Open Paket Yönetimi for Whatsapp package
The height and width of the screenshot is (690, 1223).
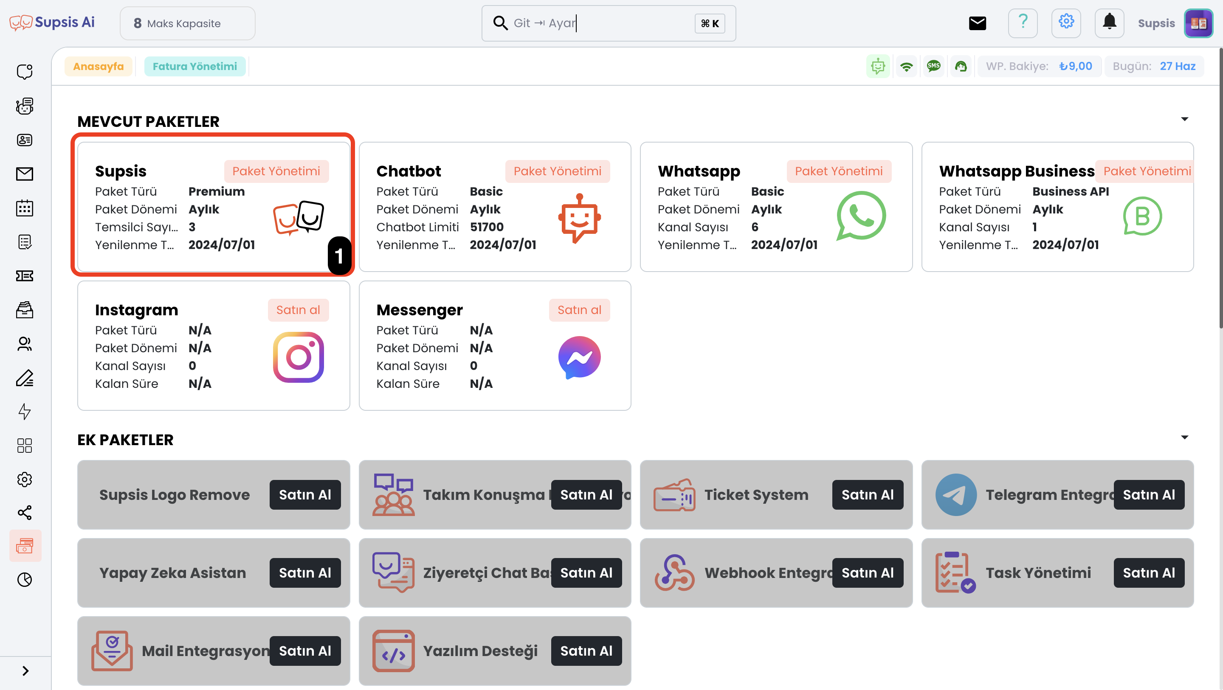tap(838, 171)
